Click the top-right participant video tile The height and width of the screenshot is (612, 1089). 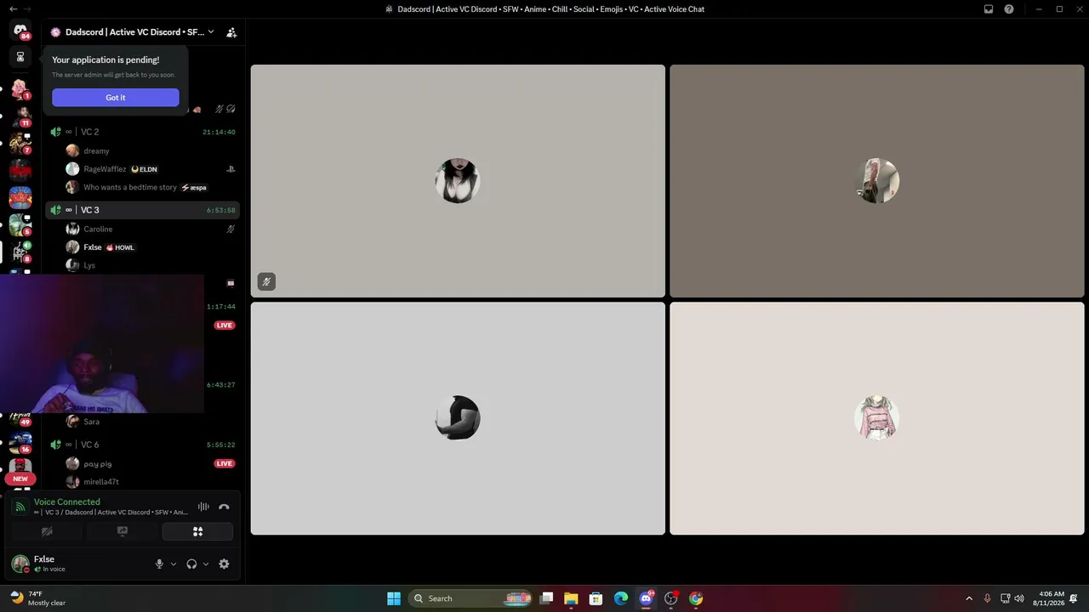pyautogui.click(x=877, y=181)
